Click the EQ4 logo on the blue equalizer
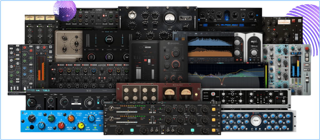The height and width of the screenshot is (140, 320). click(x=24, y=113)
